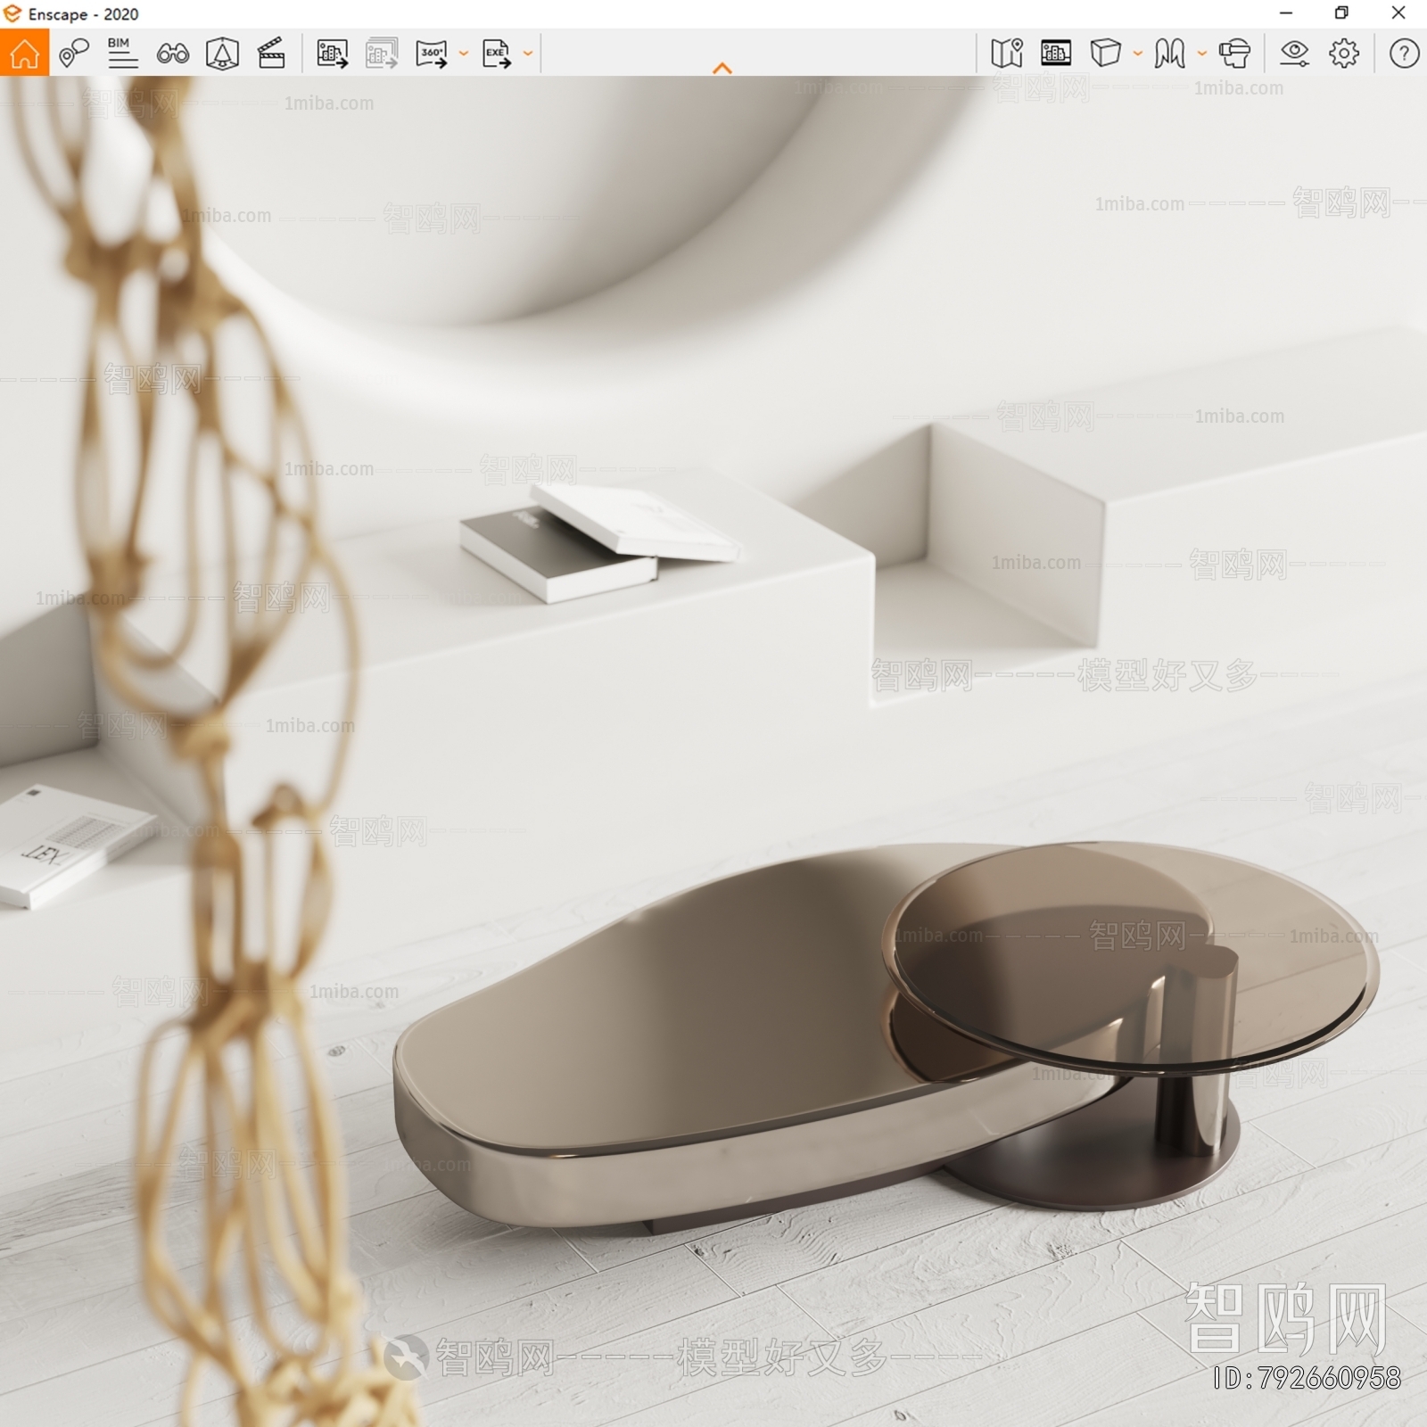This screenshot has width=1427, height=1427.
Task: Expand the EXE export dropdown arrow
Action: [x=528, y=54]
